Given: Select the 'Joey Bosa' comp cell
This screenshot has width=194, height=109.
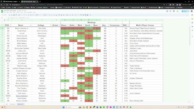Looking at the screenshot, I should (146, 51).
